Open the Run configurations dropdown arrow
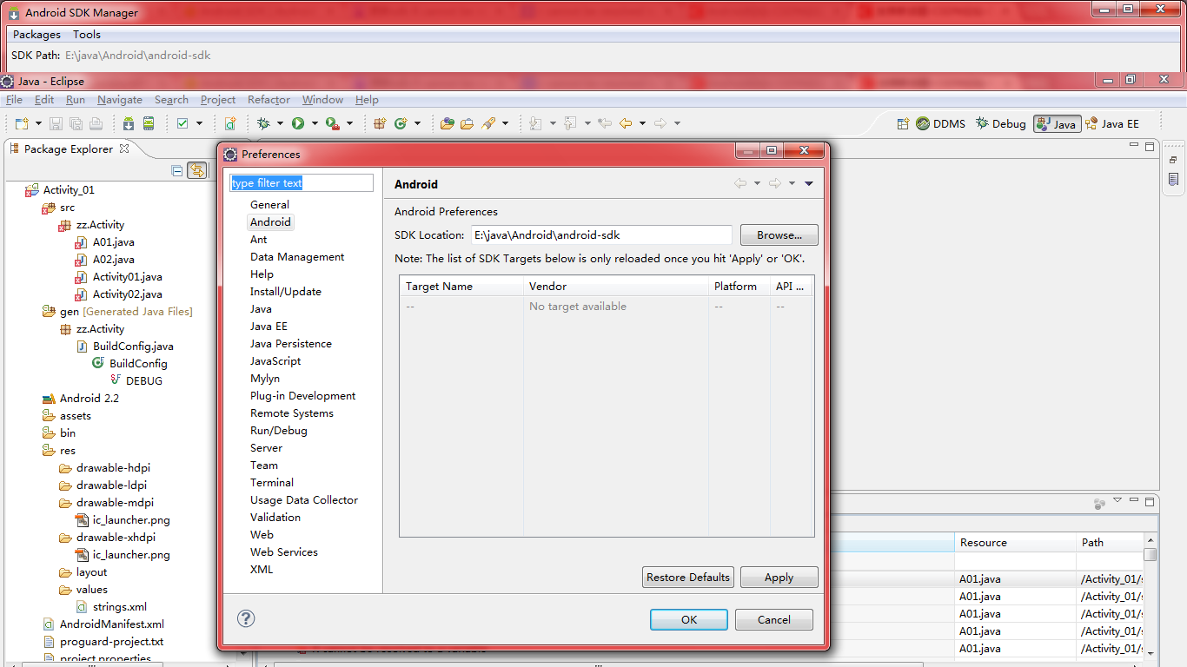The height and width of the screenshot is (667, 1187). click(x=315, y=123)
